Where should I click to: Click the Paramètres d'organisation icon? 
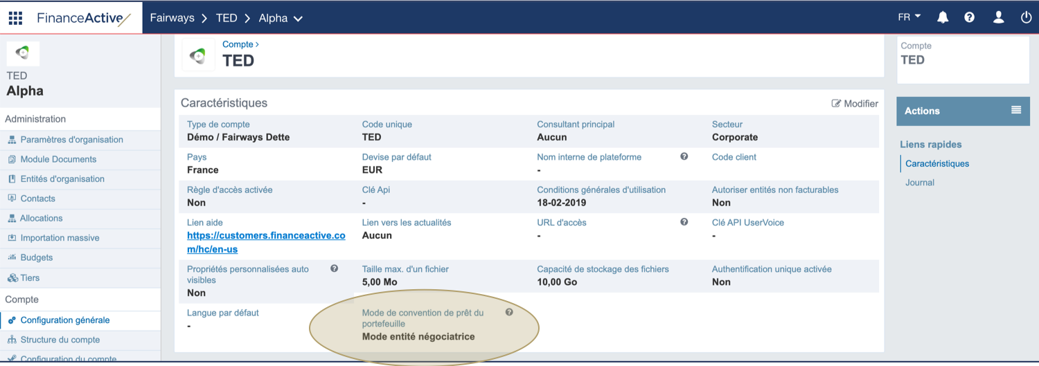point(12,140)
